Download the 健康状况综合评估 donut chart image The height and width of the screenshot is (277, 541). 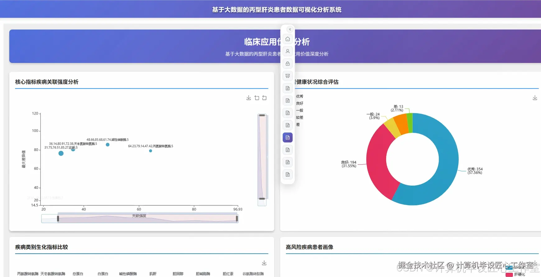pyautogui.click(x=535, y=98)
